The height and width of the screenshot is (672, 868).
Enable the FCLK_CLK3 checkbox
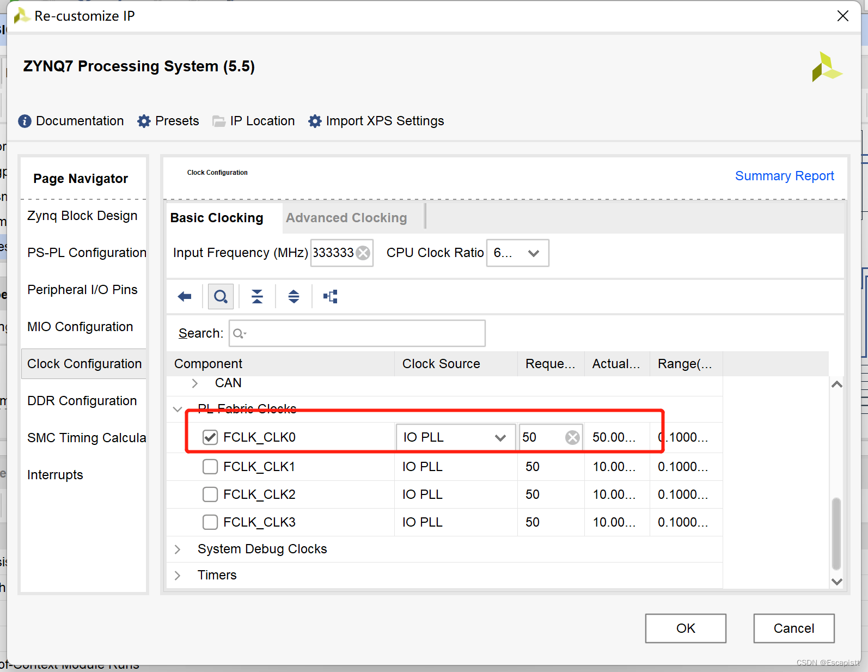click(x=210, y=522)
